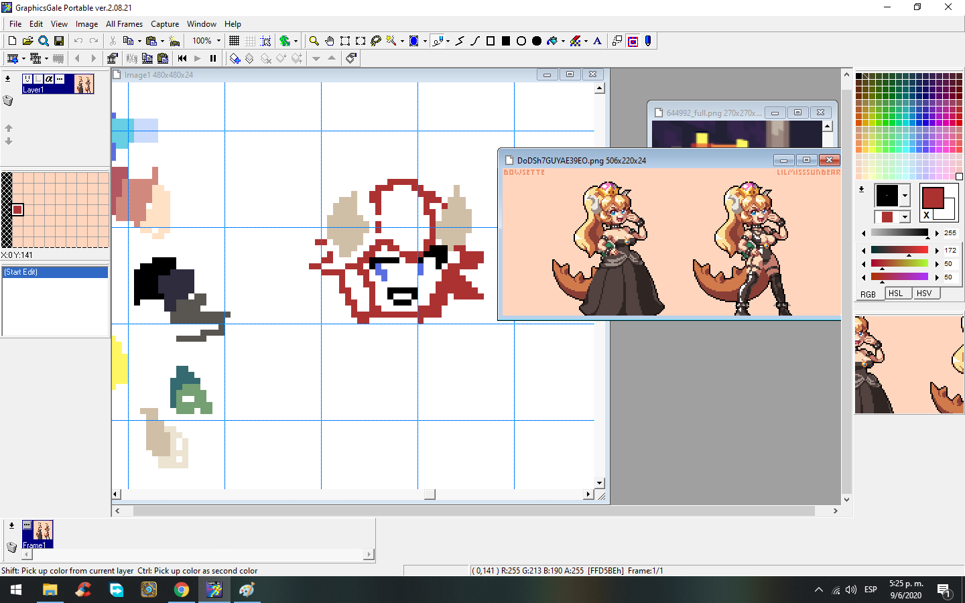Open the All Frames menu
Screen dimensions: 965x603
click(x=124, y=24)
